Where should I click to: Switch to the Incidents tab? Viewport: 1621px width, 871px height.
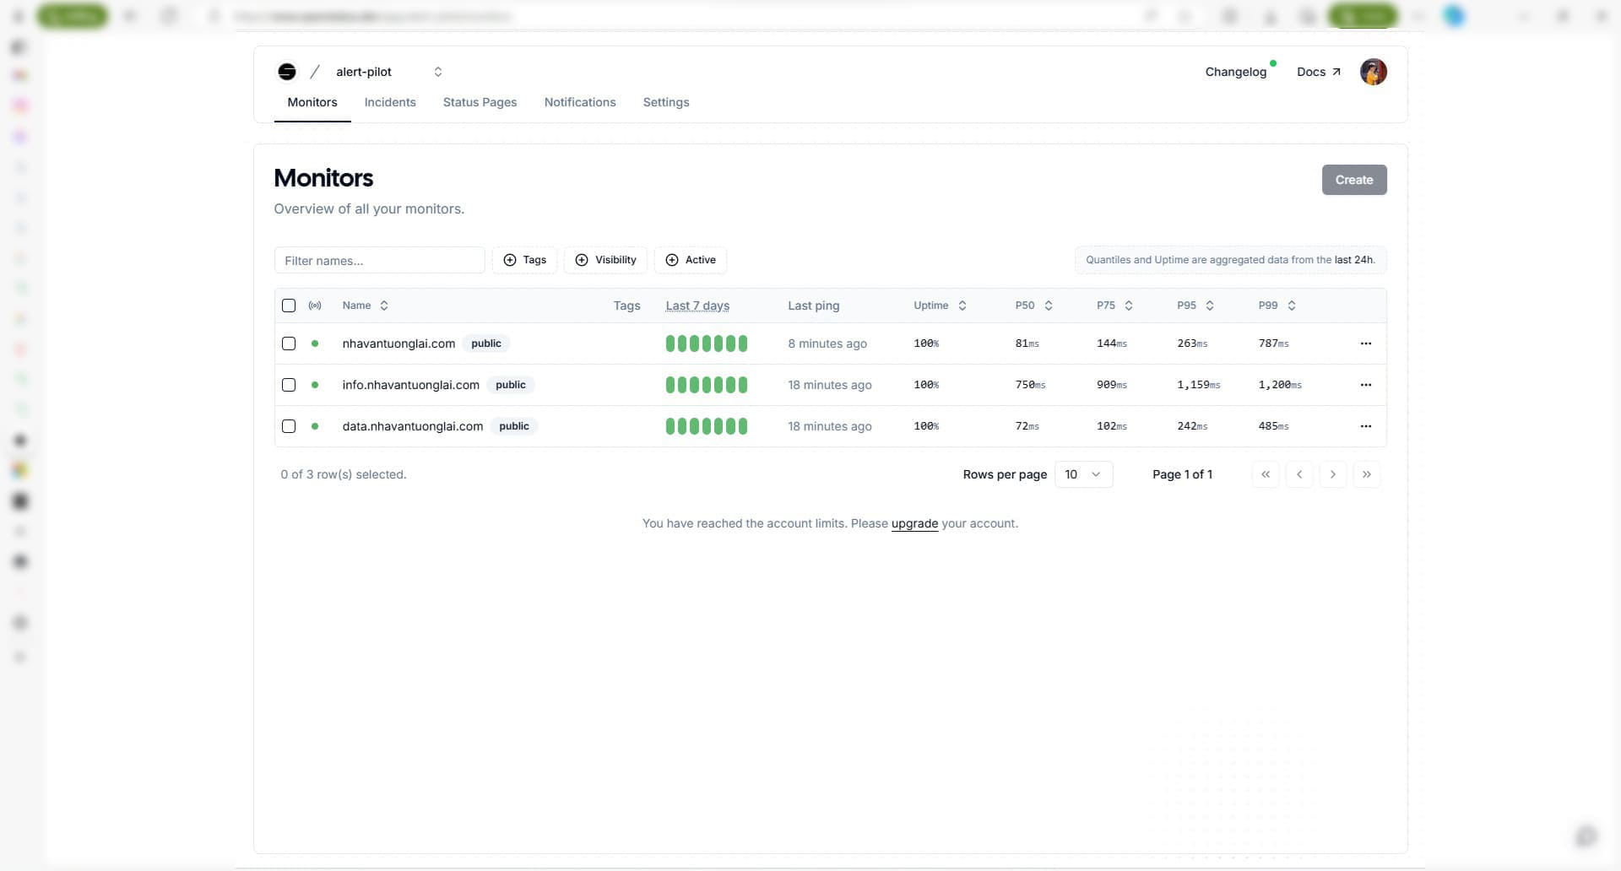[390, 102]
